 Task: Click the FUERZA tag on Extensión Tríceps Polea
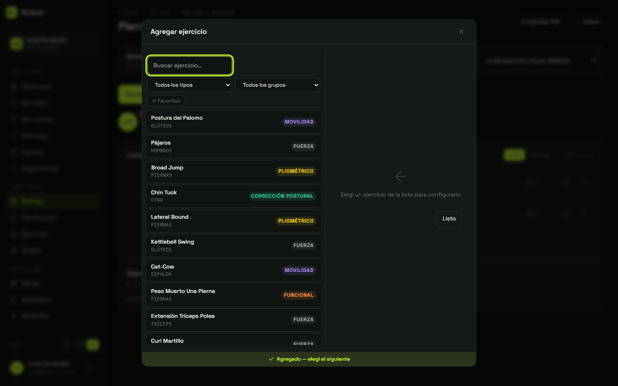click(303, 320)
